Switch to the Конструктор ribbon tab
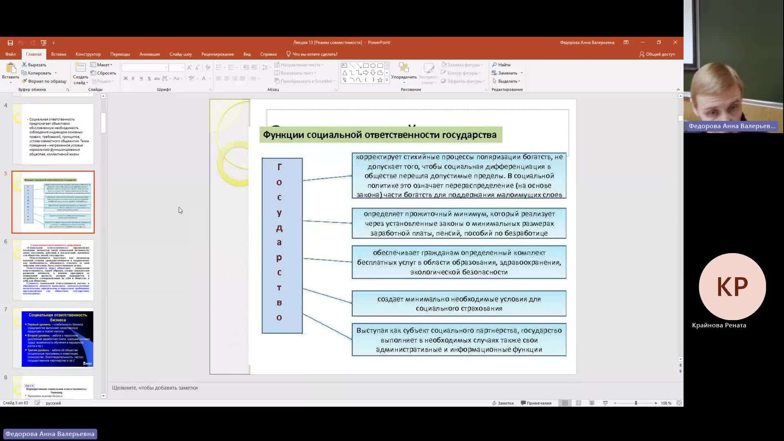784x441 pixels. pos(88,54)
